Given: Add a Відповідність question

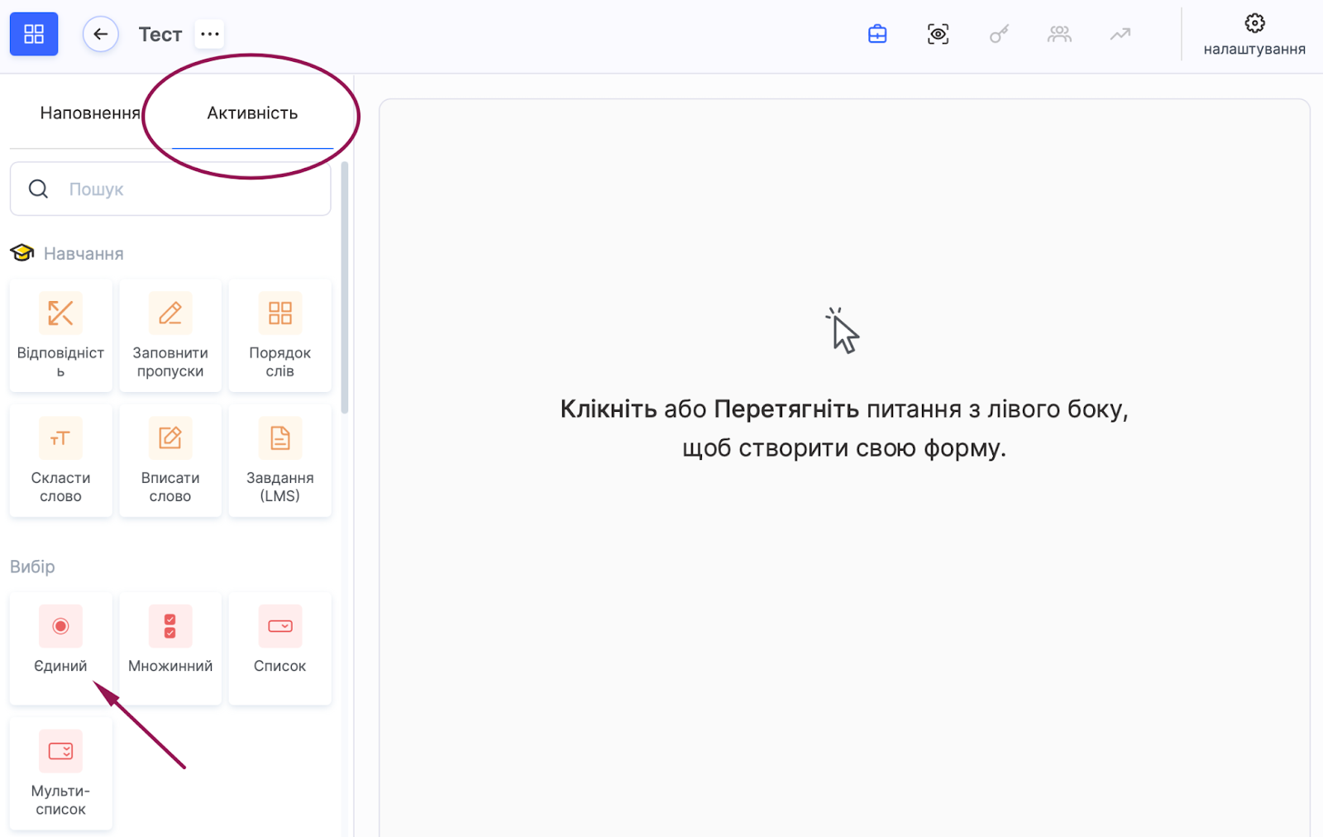Looking at the screenshot, I should 60,335.
